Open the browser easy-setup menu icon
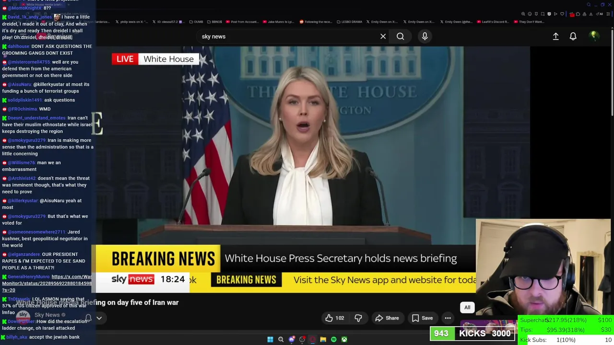614x345 pixels. 608,14
